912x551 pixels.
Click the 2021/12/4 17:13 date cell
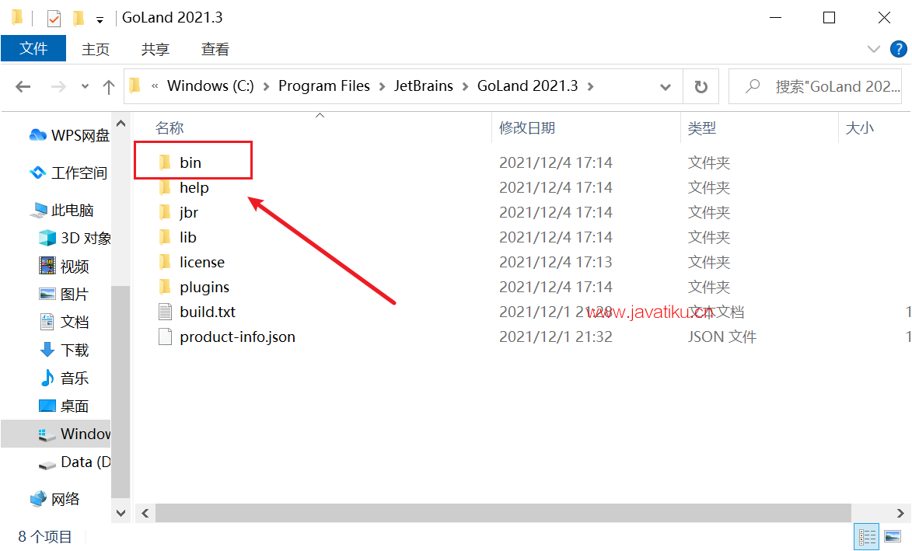(555, 262)
